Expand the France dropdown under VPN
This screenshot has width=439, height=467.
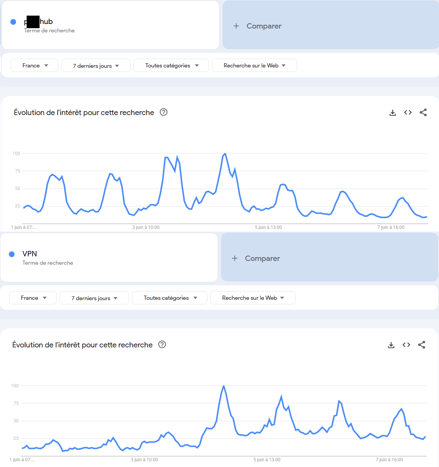pos(33,298)
